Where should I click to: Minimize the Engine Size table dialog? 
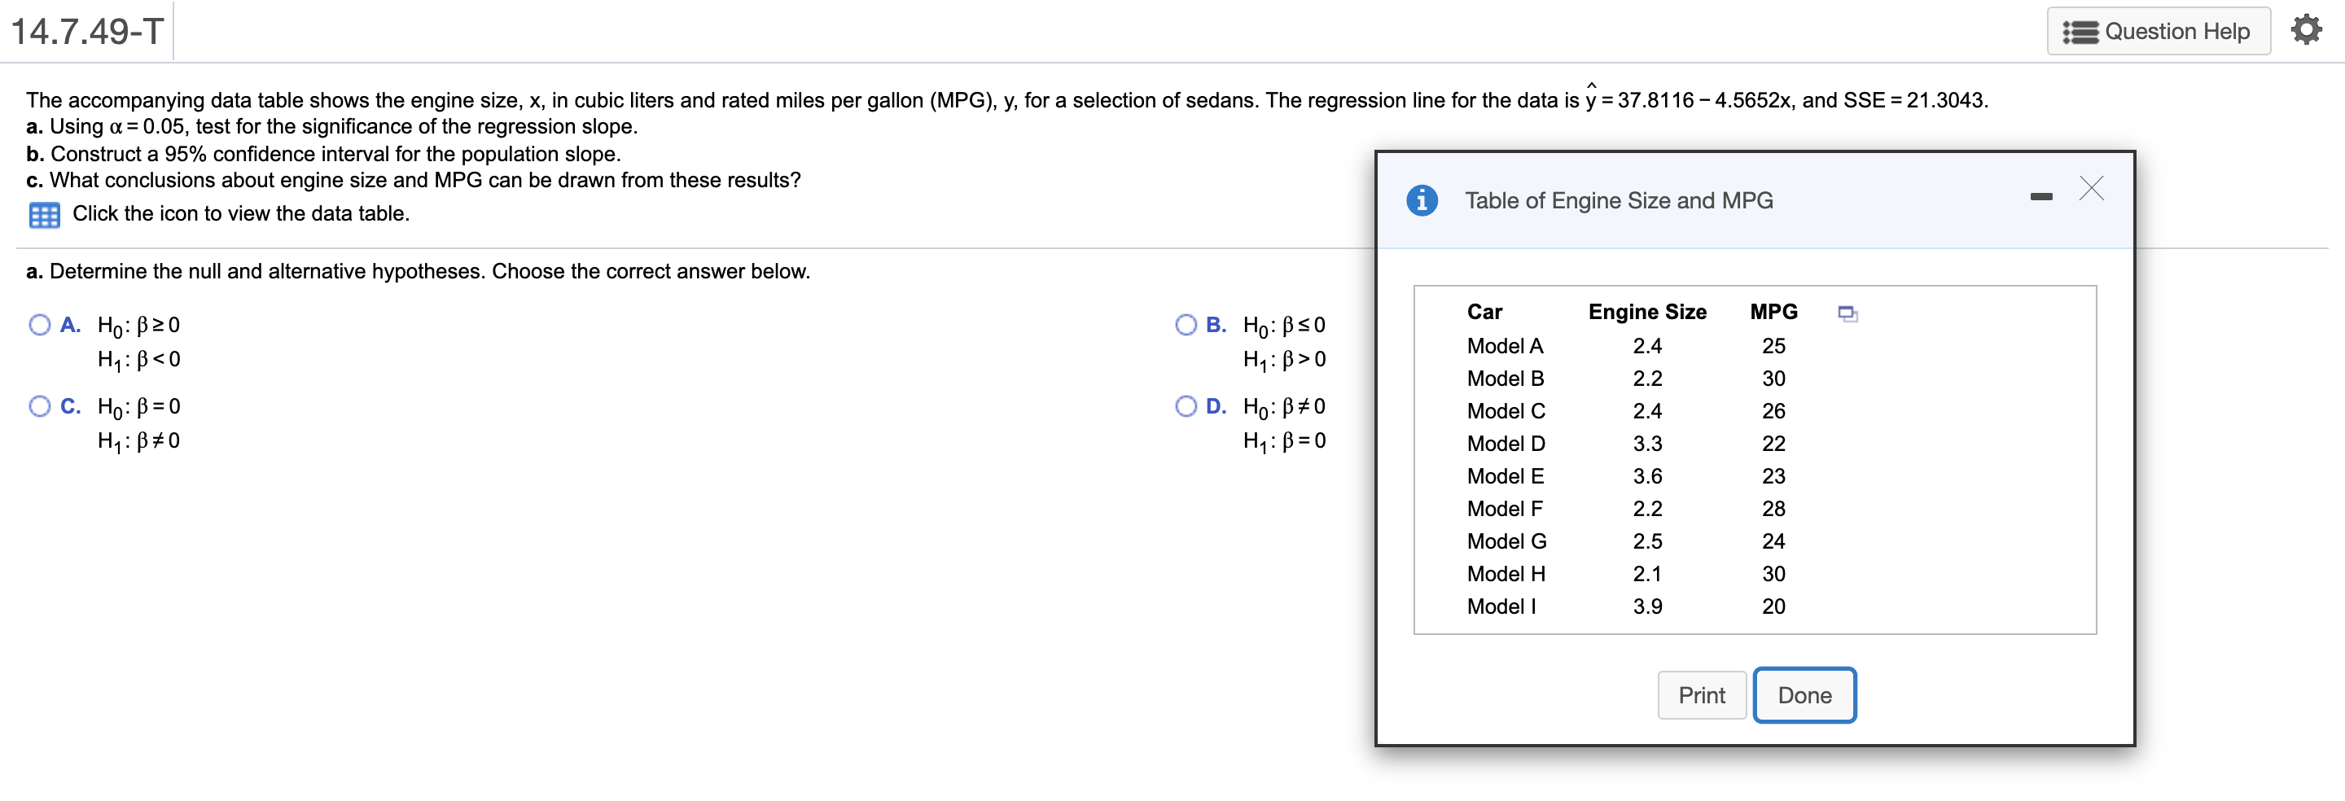[x=2041, y=197]
